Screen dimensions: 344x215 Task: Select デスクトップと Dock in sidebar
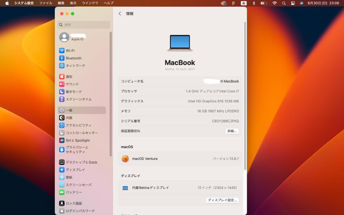point(82,162)
